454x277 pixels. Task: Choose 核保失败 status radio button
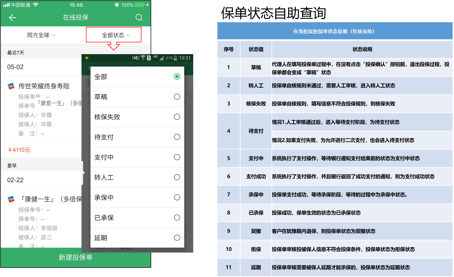point(177,117)
